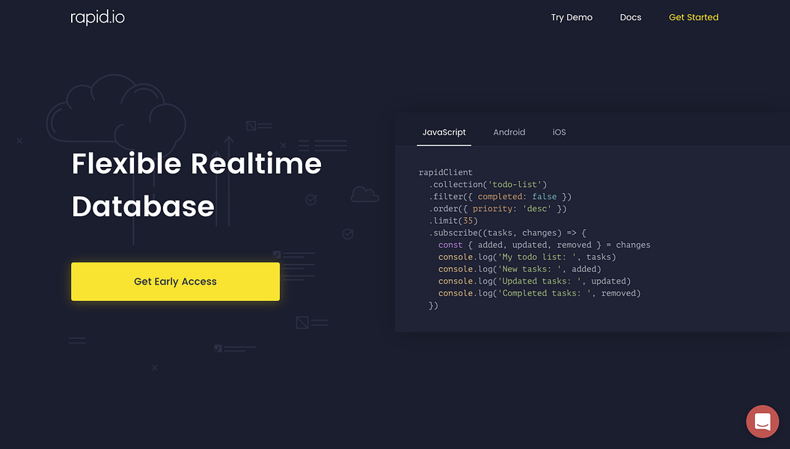Switch to the iOS tab
This screenshot has width=790, height=449.
click(559, 132)
